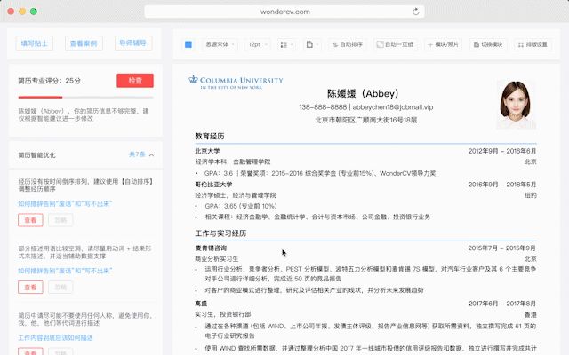Click the 通过在各种渠道 WIND bullet under 高盛
This screenshot has height=355, width=569.
(370, 331)
